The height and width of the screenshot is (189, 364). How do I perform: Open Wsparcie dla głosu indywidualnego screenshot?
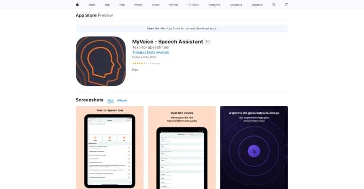pyautogui.click(x=254, y=147)
